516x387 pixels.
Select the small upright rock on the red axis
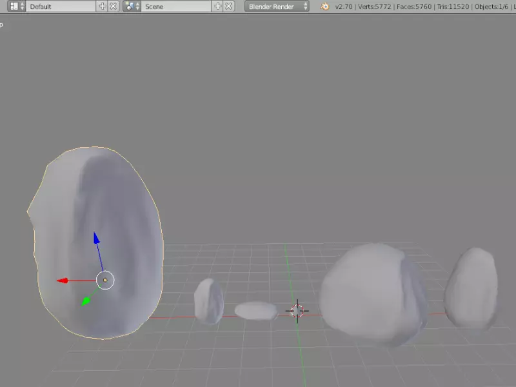tap(209, 301)
